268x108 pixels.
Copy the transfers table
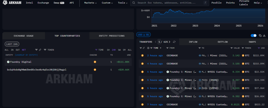coord(260,36)
